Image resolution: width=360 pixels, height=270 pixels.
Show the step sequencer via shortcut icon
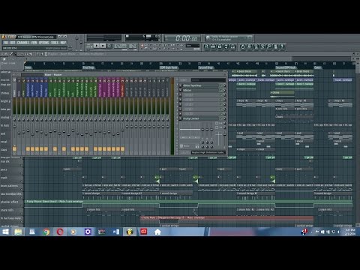[213, 46]
